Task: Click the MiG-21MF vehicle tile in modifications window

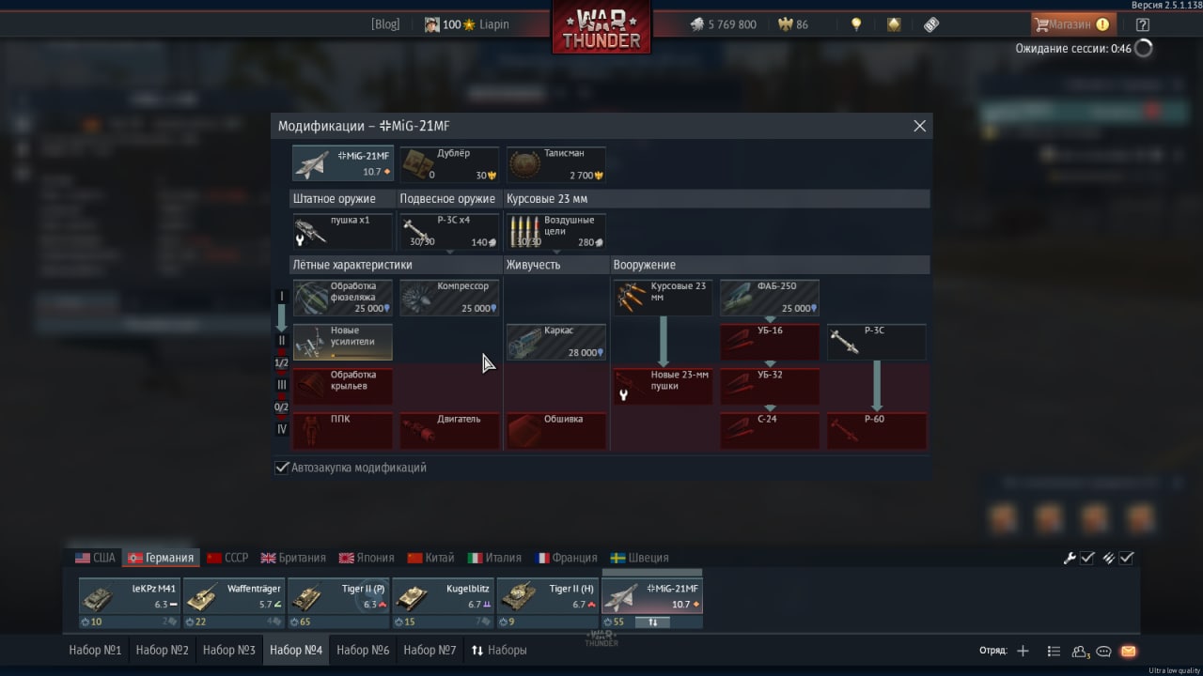Action: point(342,164)
